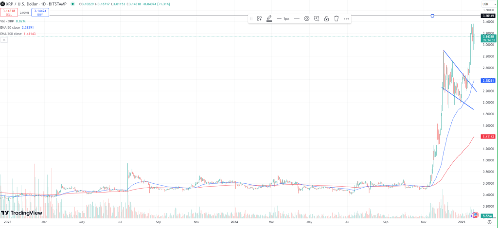Click the 2.00000 price axis label

click(487, 102)
